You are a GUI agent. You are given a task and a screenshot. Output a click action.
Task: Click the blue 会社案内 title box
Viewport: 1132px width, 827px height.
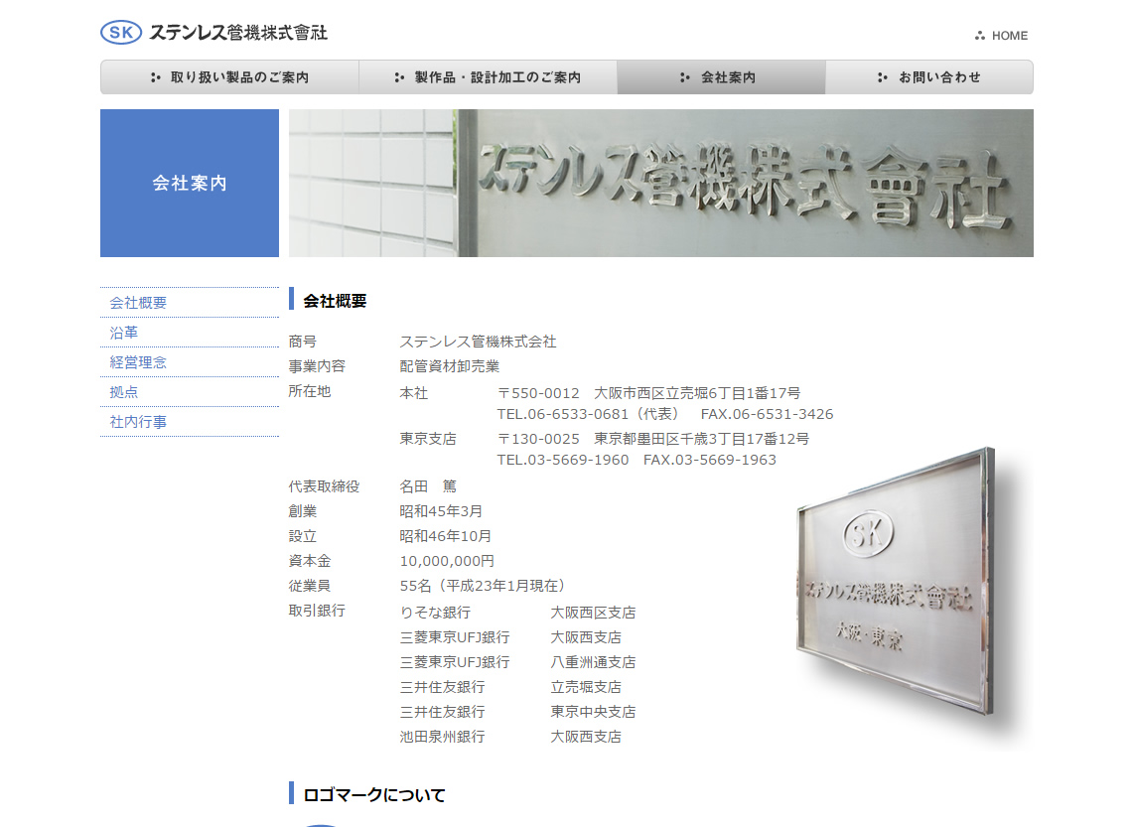pos(189,184)
